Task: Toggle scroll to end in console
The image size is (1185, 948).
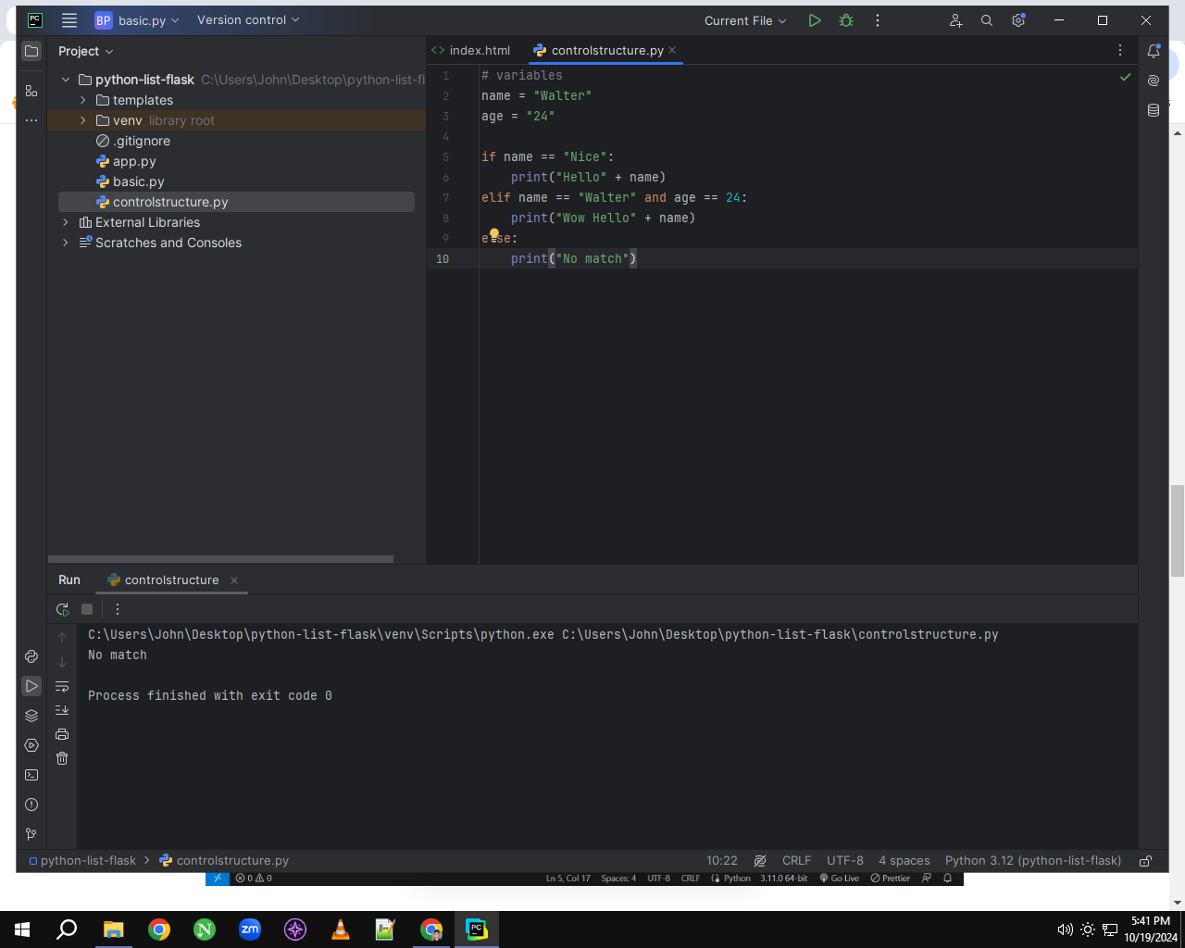Action: (x=62, y=710)
